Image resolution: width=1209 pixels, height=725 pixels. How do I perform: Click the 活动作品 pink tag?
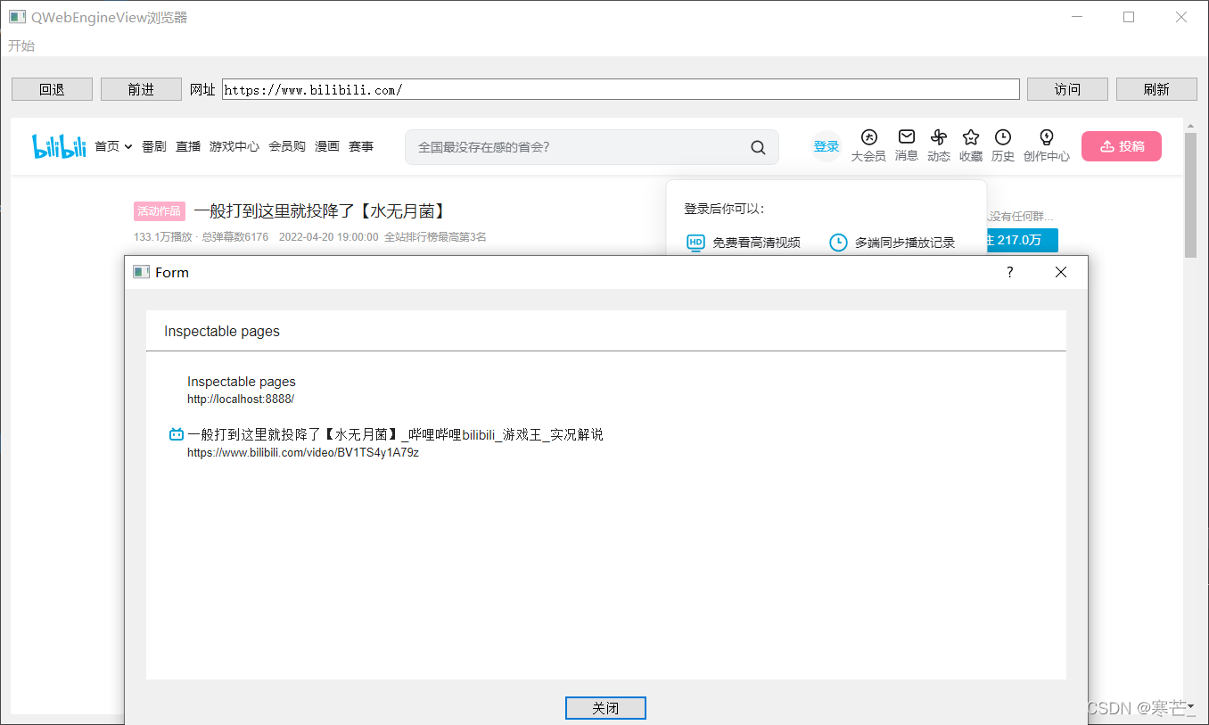click(x=160, y=211)
